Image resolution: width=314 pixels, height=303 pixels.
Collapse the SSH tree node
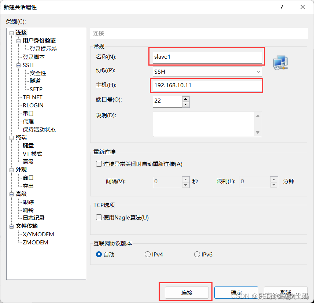19,66
